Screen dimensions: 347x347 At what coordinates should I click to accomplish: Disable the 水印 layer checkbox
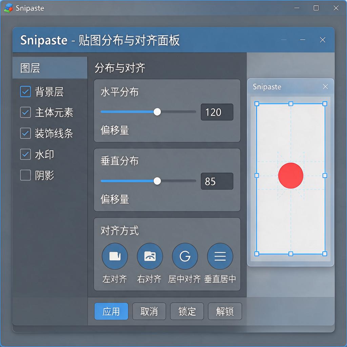(25, 154)
